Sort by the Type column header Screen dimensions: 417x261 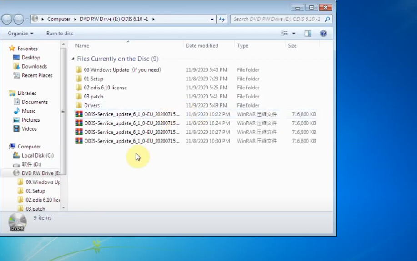click(x=242, y=46)
